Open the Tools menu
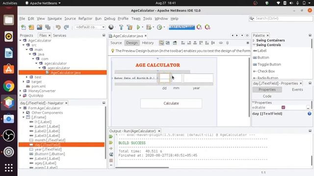 (147, 19)
